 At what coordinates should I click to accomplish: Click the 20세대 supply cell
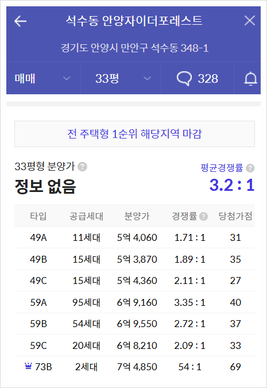click(86, 345)
